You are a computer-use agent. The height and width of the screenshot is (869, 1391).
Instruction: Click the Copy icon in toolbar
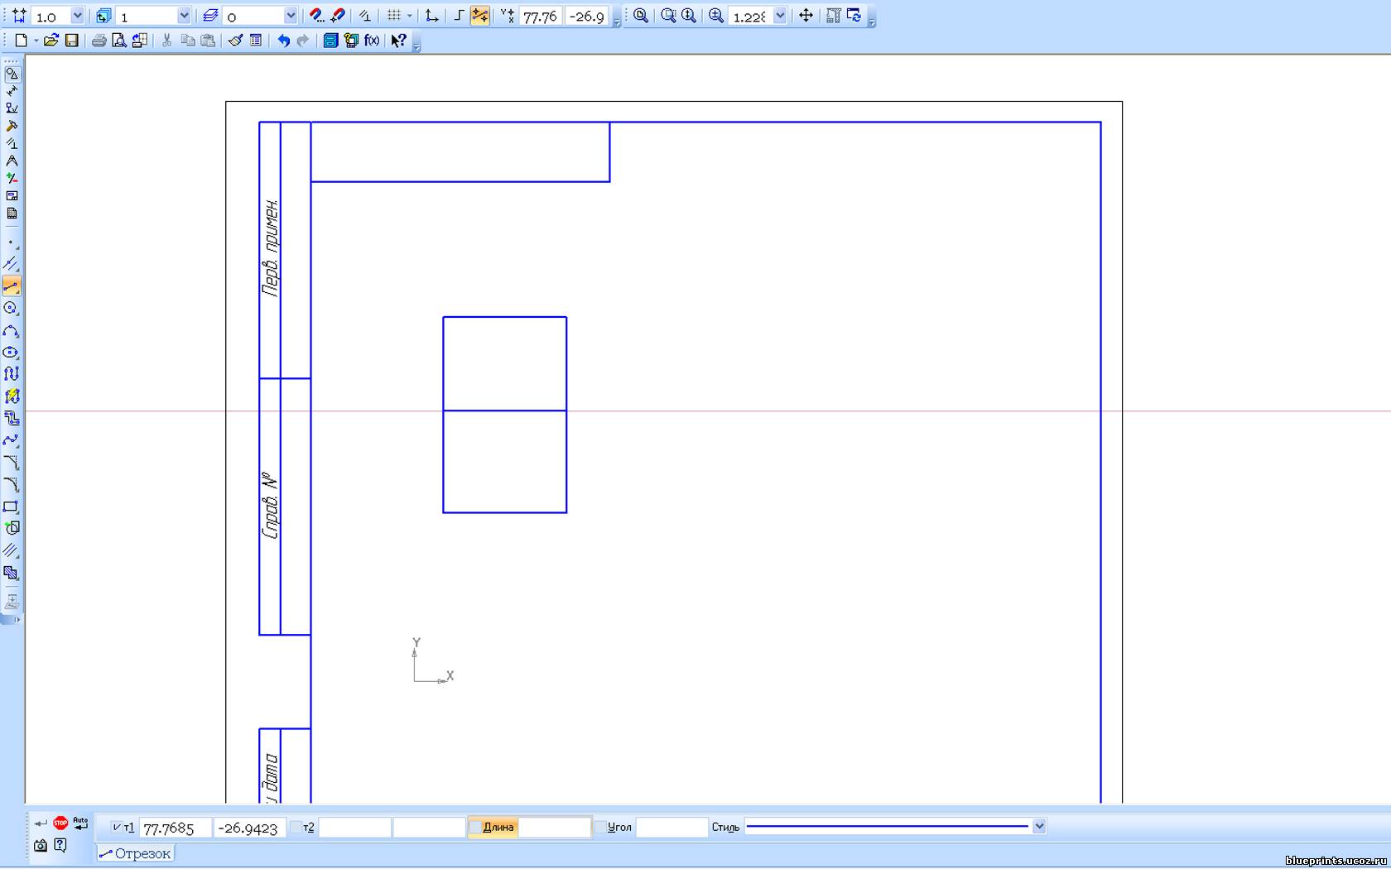(188, 41)
